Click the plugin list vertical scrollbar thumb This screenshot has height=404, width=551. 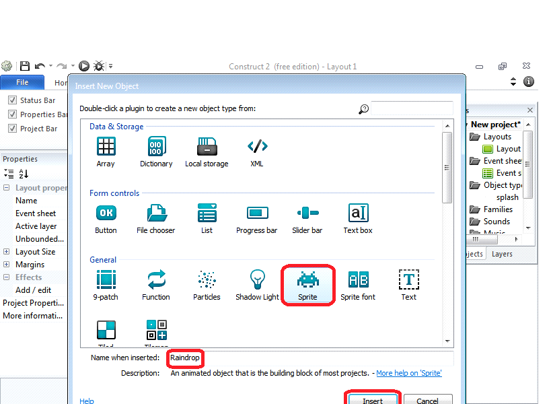click(447, 168)
